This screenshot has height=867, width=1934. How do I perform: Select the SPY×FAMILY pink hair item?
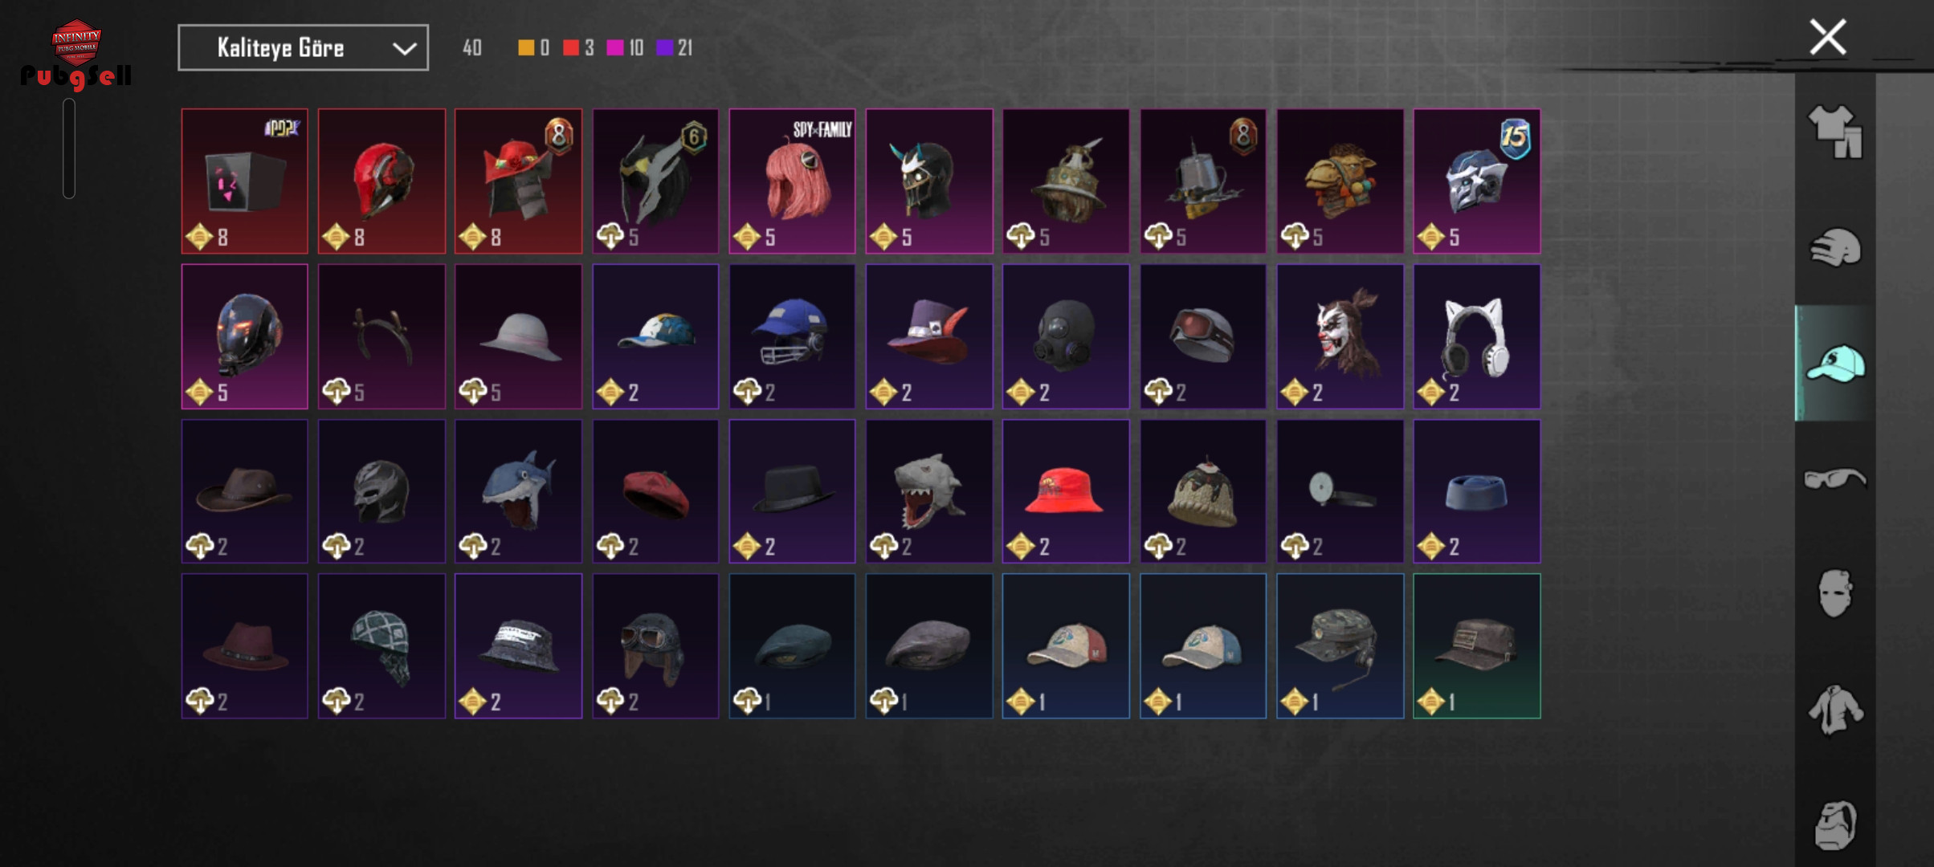point(792,181)
